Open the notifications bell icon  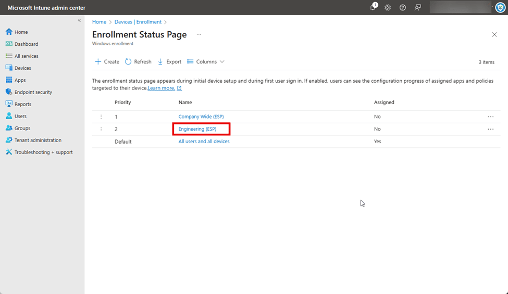pos(373,7)
